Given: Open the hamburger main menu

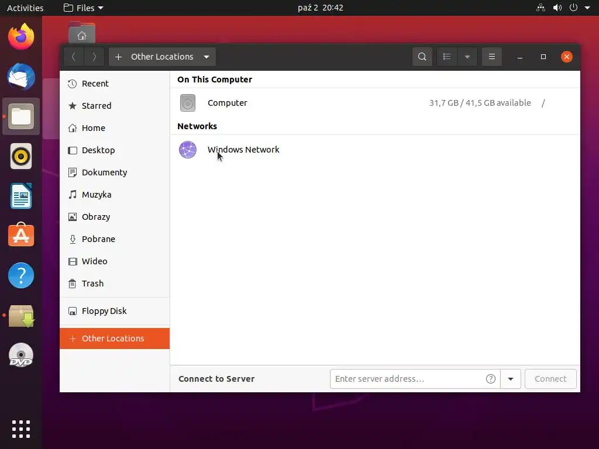Looking at the screenshot, I should point(491,57).
